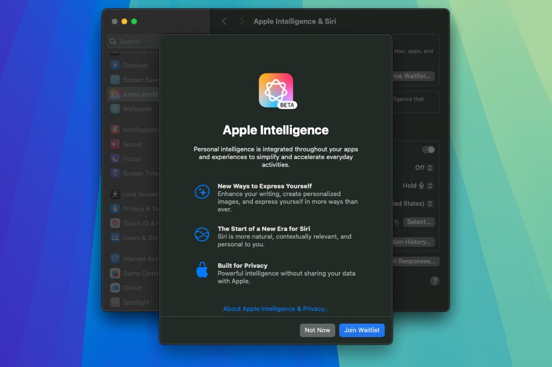Open the Off popup menu

(x=424, y=168)
